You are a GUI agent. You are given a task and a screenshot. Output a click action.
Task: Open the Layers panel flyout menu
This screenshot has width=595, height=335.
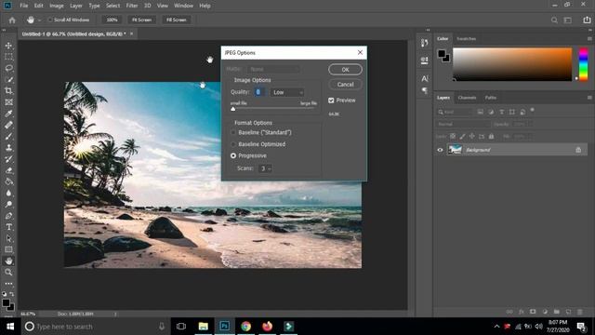(589, 98)
